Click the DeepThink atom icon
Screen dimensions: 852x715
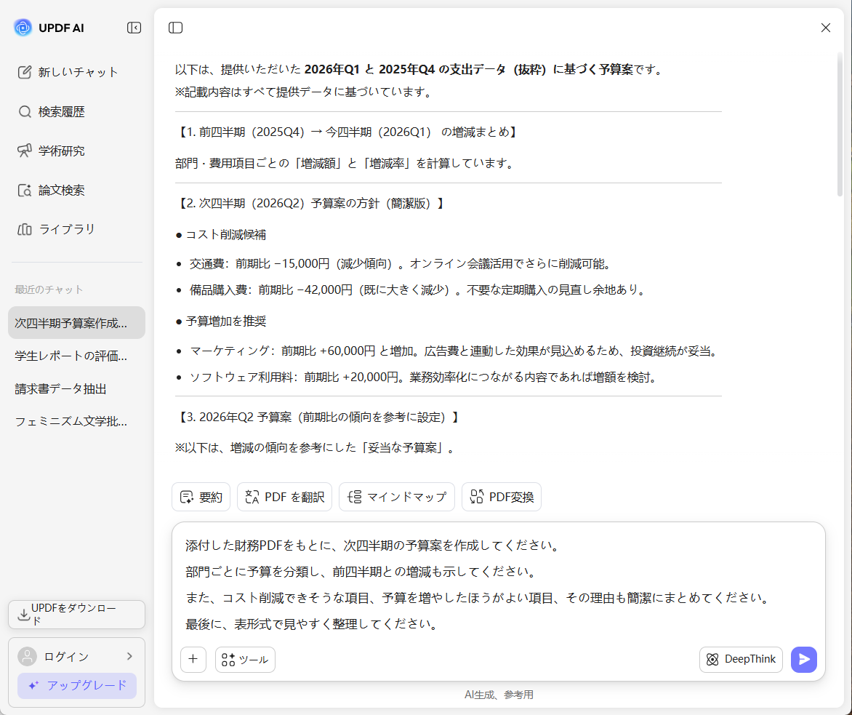(x=712, y=660)
